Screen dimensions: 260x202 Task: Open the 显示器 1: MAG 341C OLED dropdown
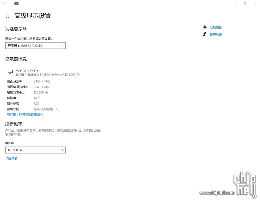(36, 46)
